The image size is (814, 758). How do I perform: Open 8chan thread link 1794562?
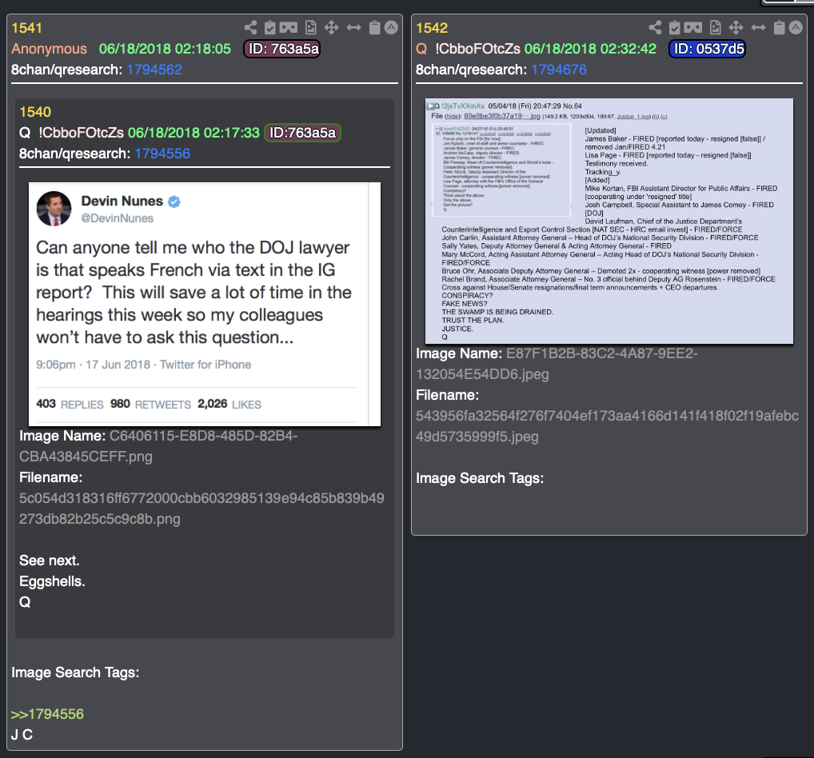[154, 70]
